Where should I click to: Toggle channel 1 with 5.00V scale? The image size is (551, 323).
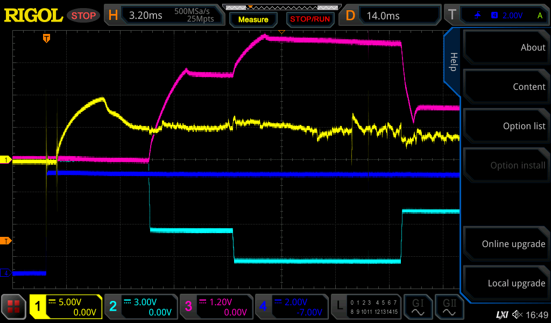[66, 307]
